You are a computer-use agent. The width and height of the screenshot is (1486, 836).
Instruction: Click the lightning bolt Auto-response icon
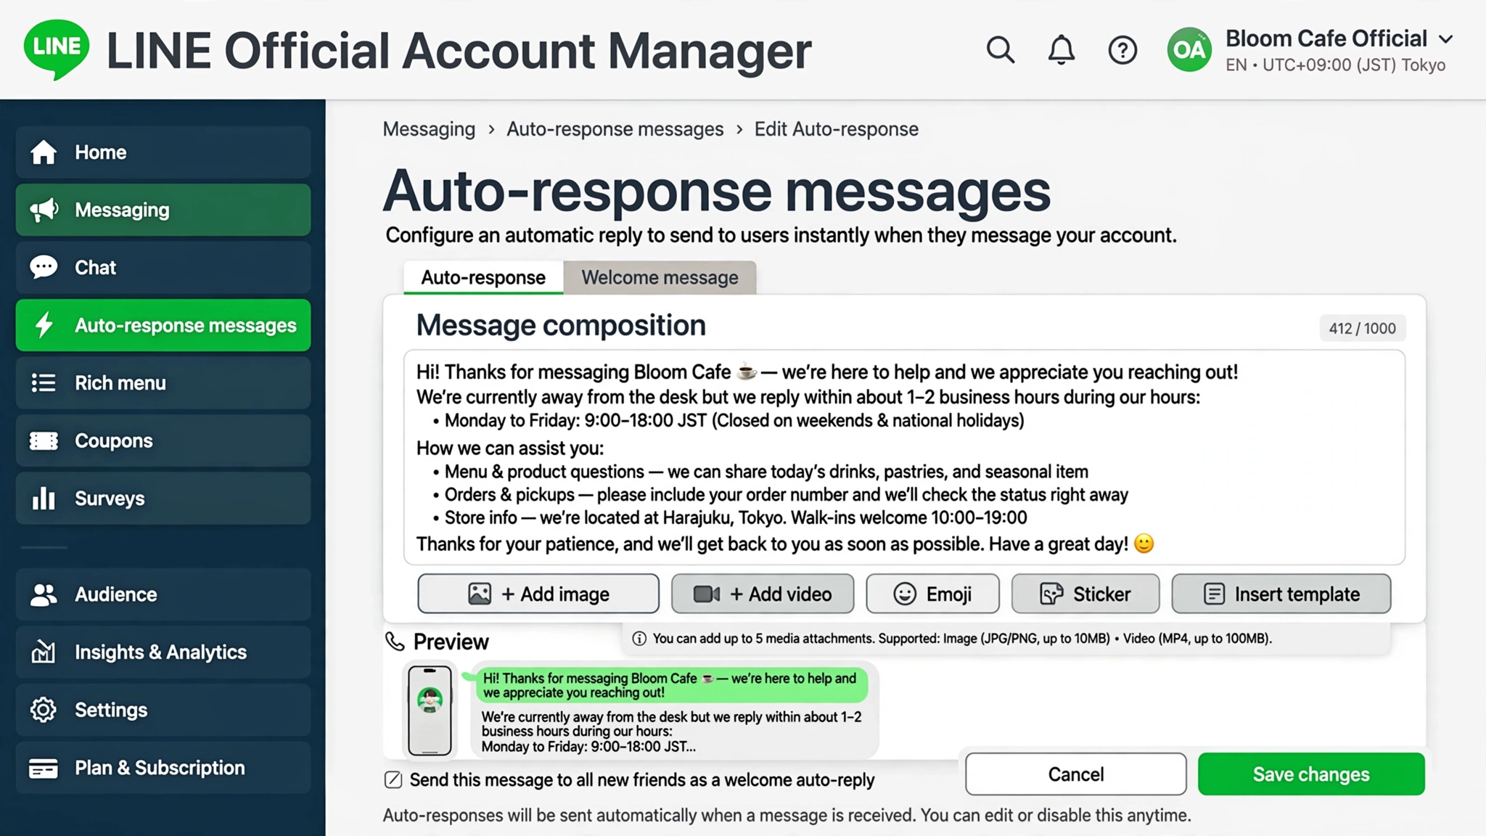(44, 325)
